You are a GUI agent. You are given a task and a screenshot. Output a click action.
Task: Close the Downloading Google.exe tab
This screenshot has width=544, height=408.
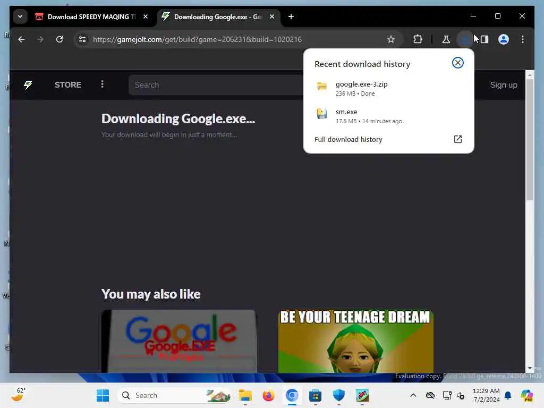pyautogui.click(x=272, y=16)
